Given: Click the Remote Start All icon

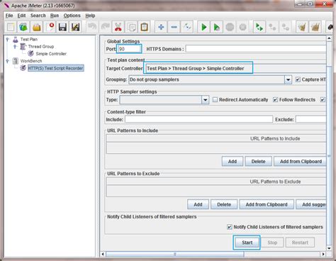Looking at the screenshot, I should pyautogui.click(x=259, y=27).
